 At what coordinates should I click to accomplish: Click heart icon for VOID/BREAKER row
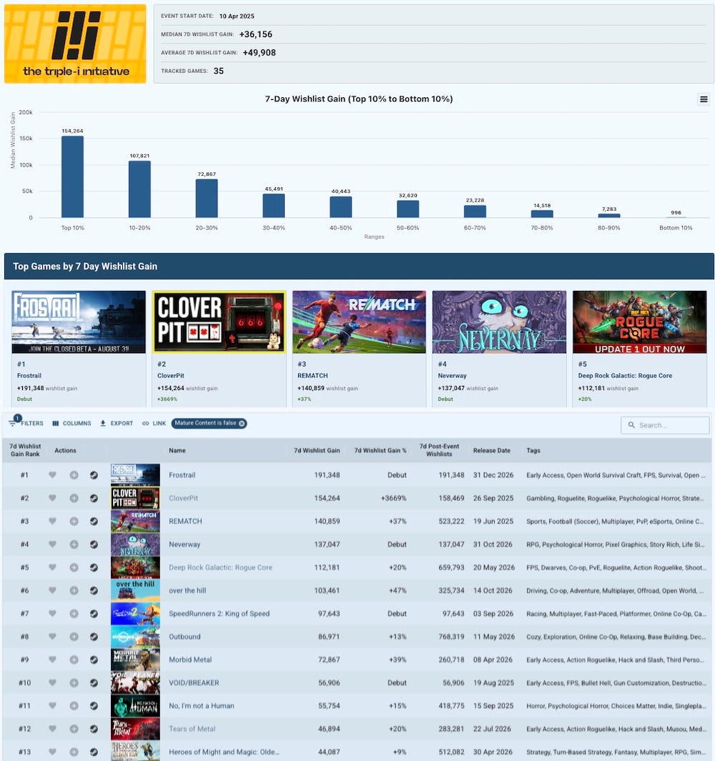[52, 682]
